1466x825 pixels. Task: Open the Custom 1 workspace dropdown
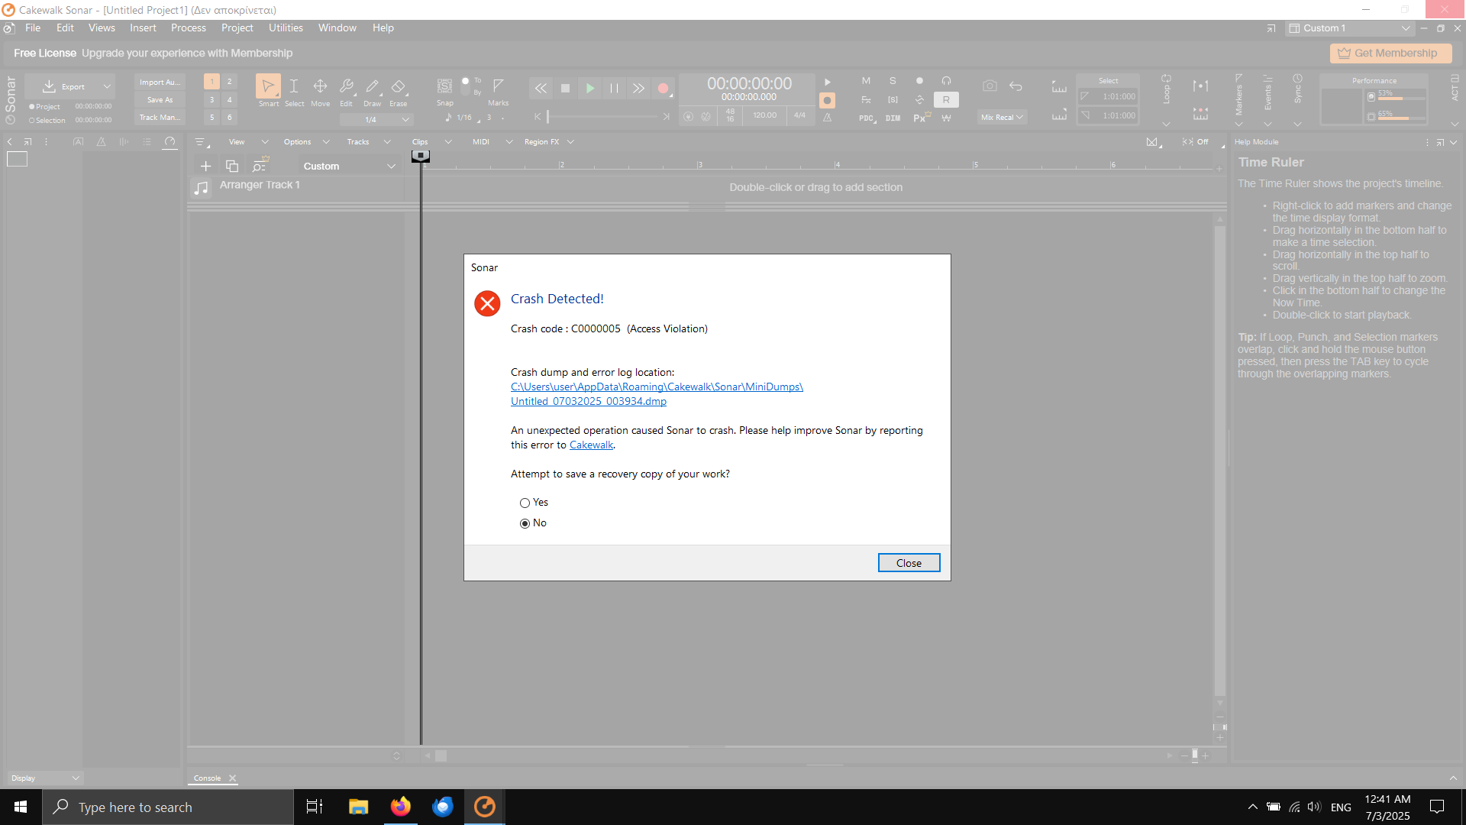(x=1349, y=28)
